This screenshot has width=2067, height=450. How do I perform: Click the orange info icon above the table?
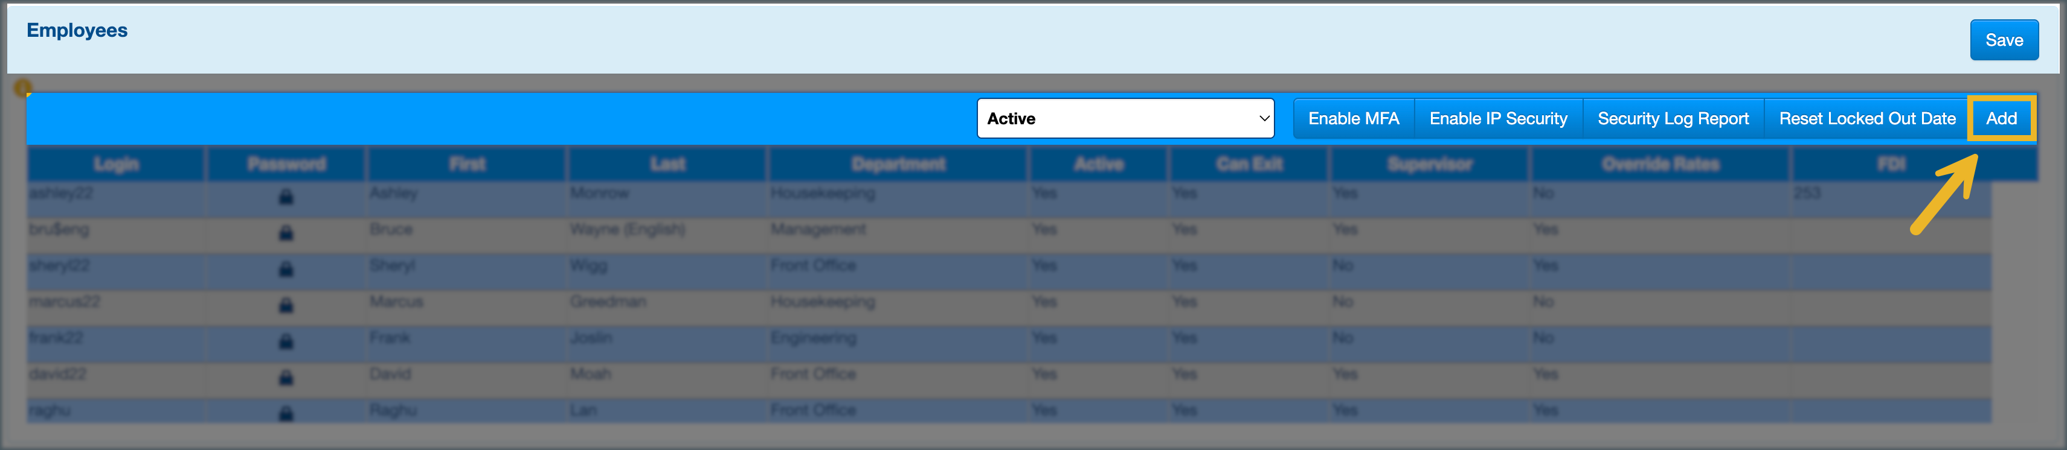(22, 87)
